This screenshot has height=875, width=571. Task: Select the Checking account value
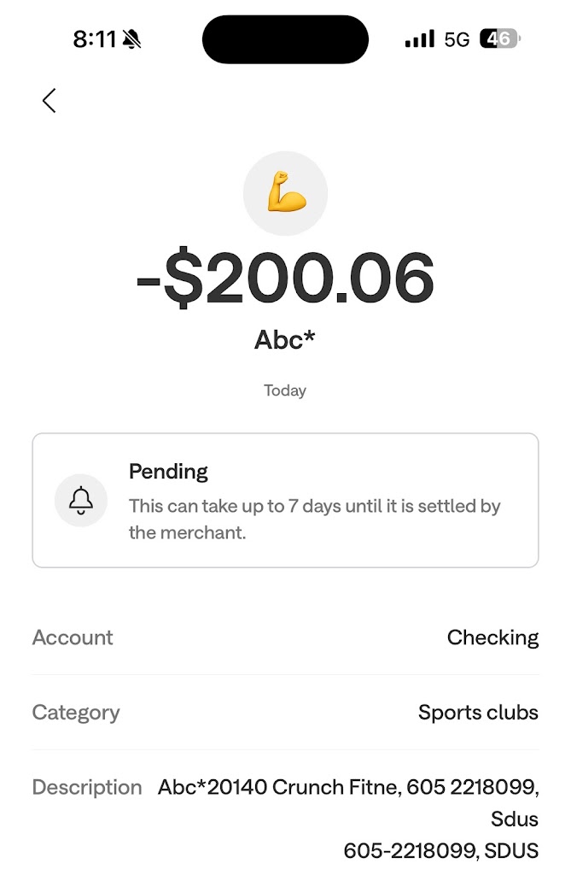point(492,637)
